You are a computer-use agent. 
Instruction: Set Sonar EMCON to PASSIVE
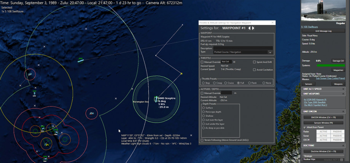pyautogui.click(x=337, y=136)
